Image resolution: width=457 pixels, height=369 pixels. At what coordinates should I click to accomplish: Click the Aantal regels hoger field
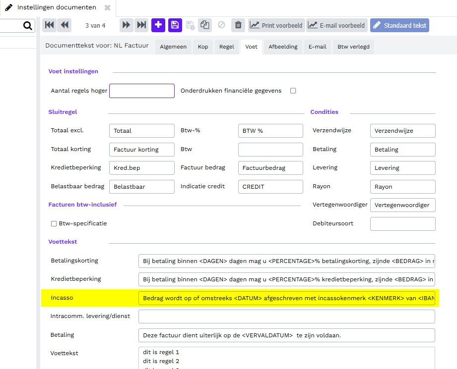[142, 91]
